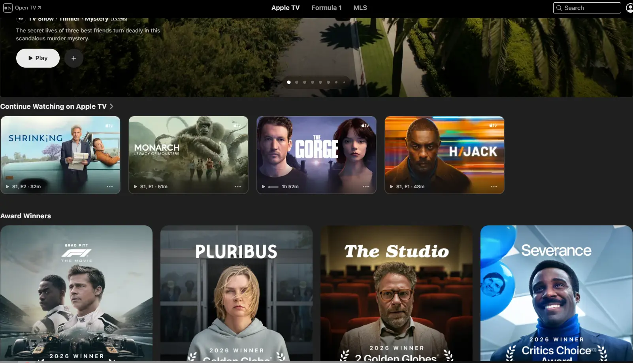Click the play icon on The Gorge card
This screenshot has width=633, height=363.
click(x=264, y=187)
